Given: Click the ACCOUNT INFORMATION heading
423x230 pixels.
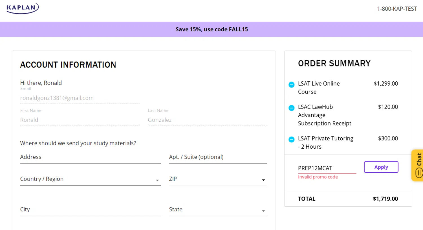Looking at the screenshot, I should click(x=68, y=65).
